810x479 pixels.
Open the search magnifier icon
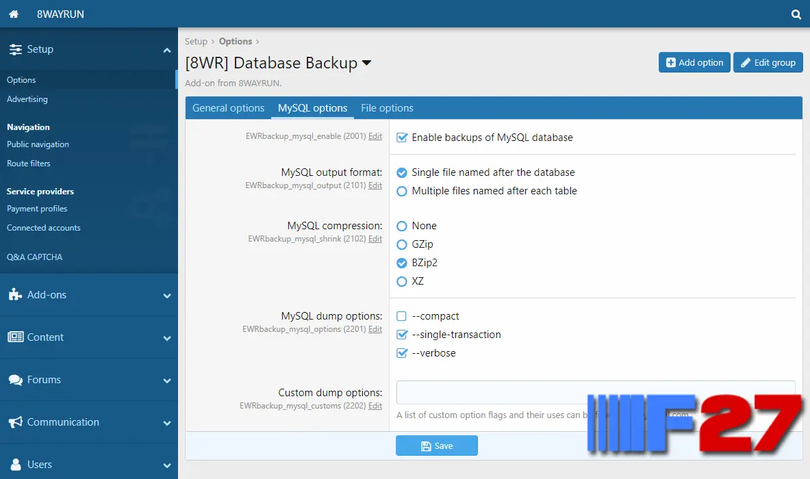pyautogui.click(x=796, y=14)
